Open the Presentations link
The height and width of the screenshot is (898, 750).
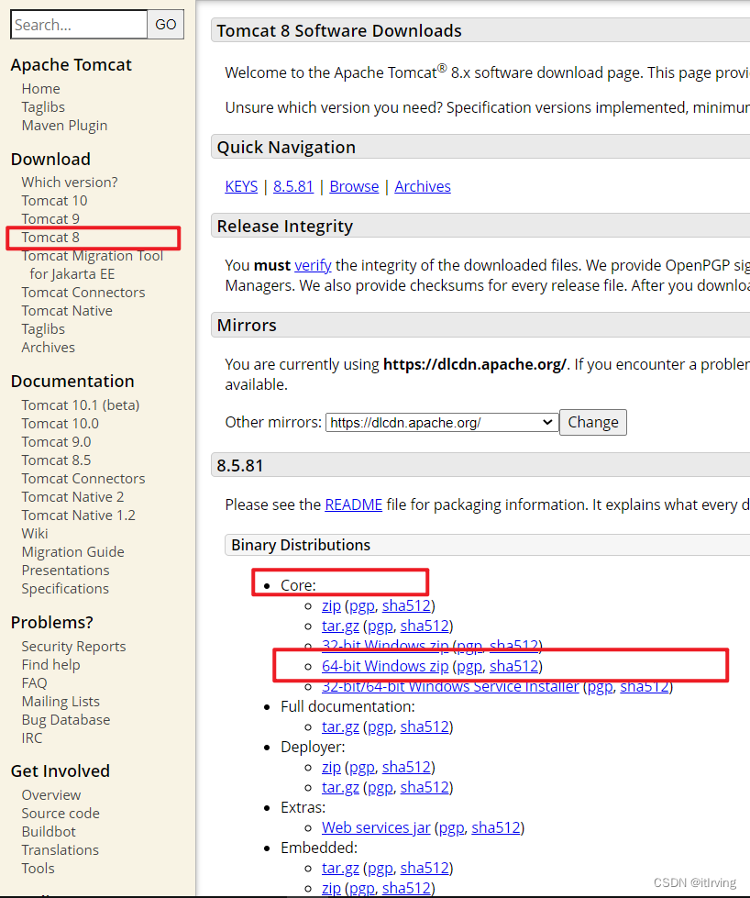click(x=65, y=570)
